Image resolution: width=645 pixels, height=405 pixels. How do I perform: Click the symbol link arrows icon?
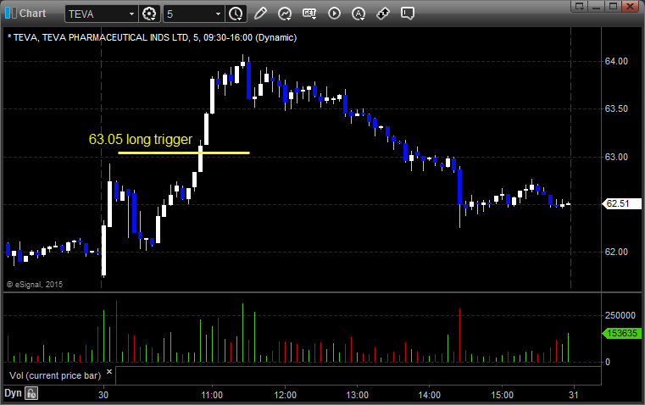tap(383, 14)
